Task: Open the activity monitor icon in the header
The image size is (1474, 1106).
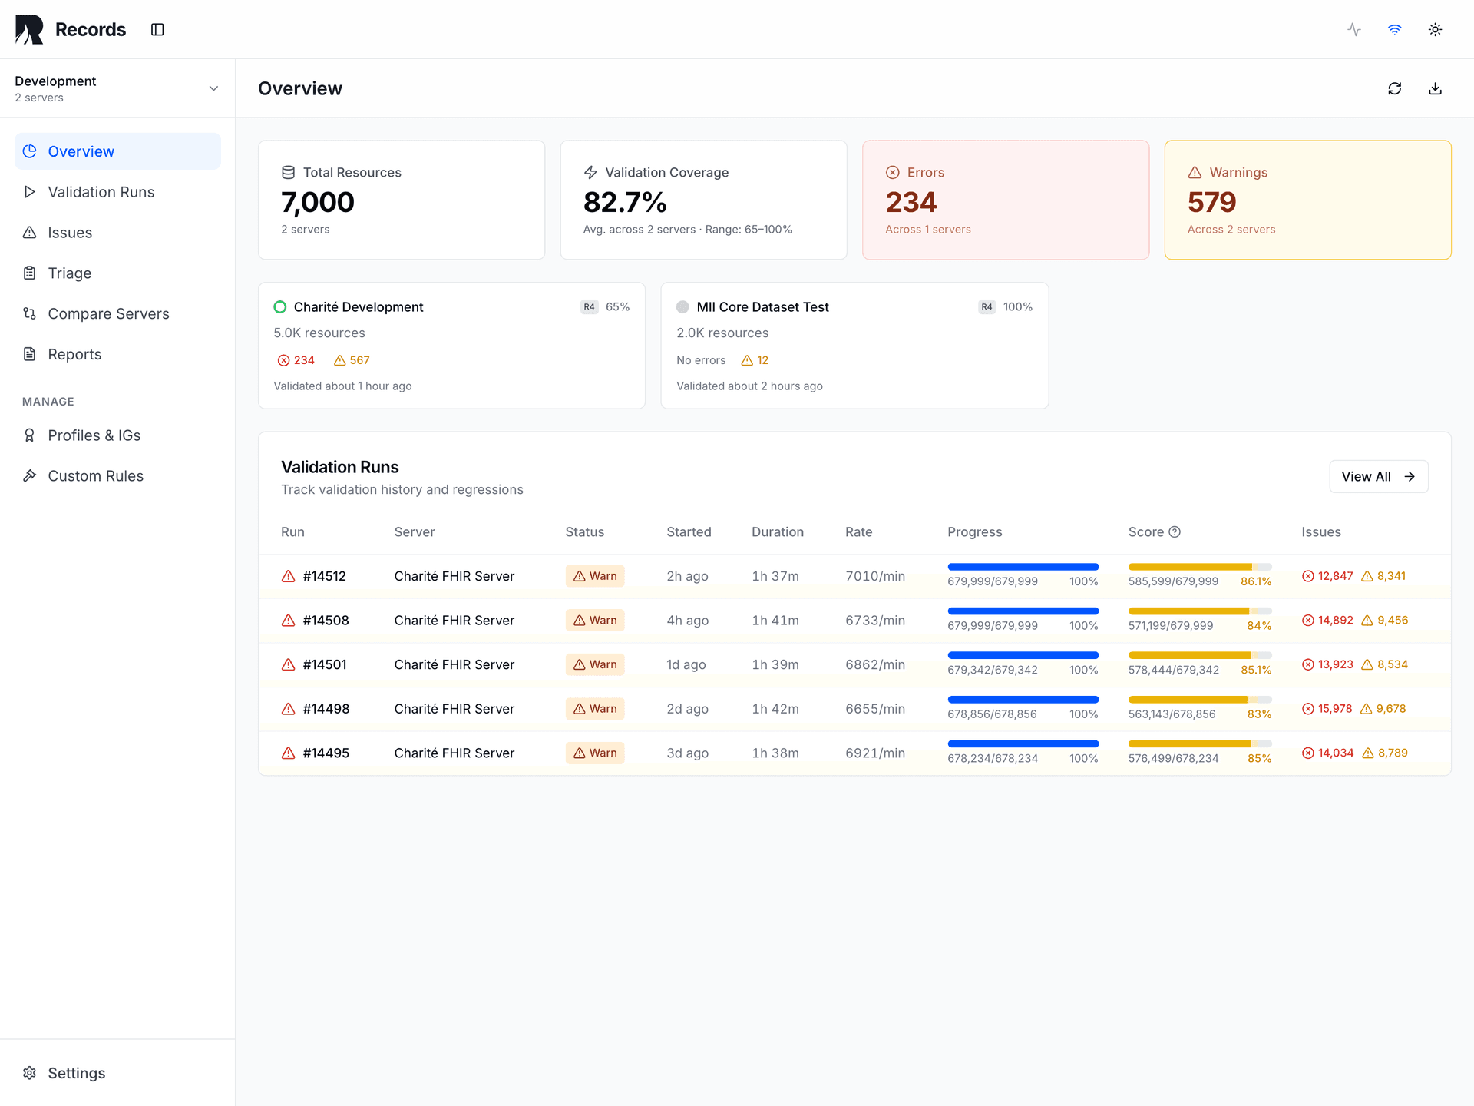Action: 1353,29
